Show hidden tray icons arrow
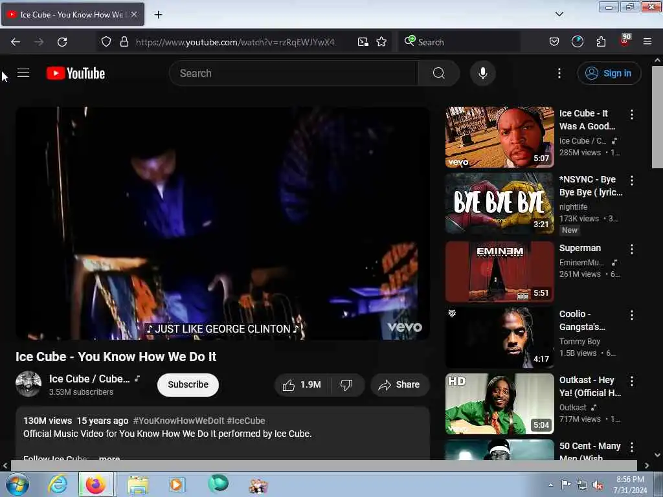The image size is (663, 497). click(550, 485)
